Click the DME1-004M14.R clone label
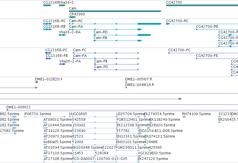Viewport: 238px width, 163px height. click(x=140, y=85)
